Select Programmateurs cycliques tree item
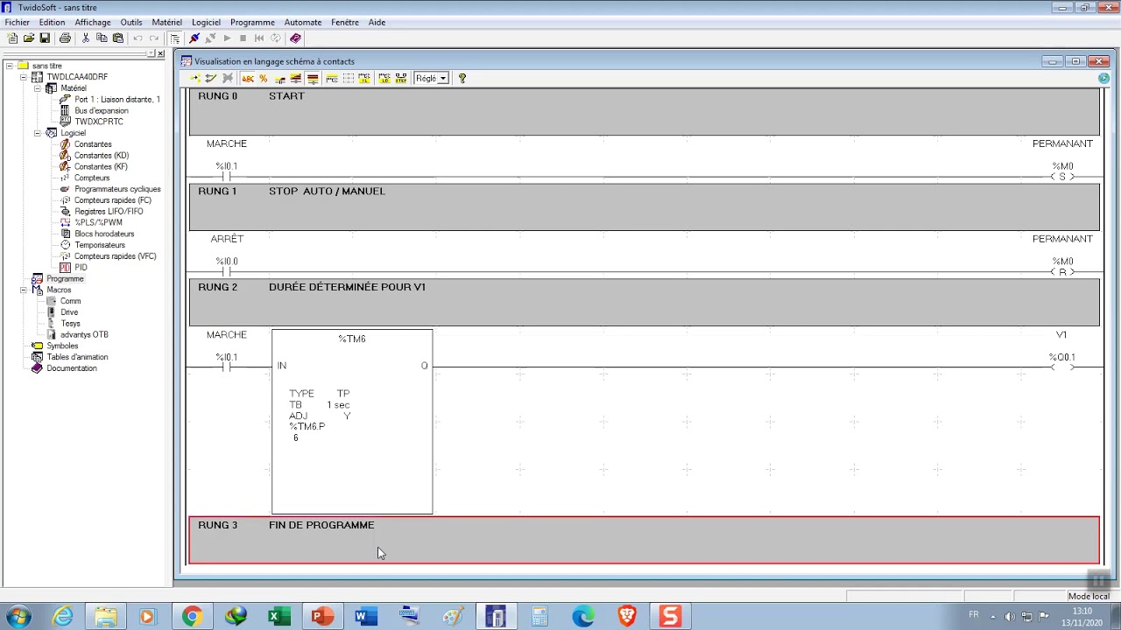Image resolution: width=1121 pixels, height=630 pixels. tap(117, 189)
